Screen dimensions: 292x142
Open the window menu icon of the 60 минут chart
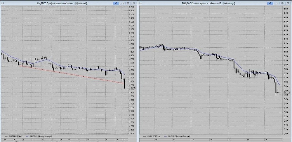pos(141,3)
